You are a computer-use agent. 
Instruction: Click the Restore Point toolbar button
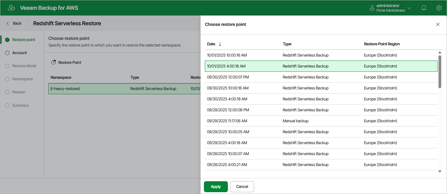[x=66, y=62]
